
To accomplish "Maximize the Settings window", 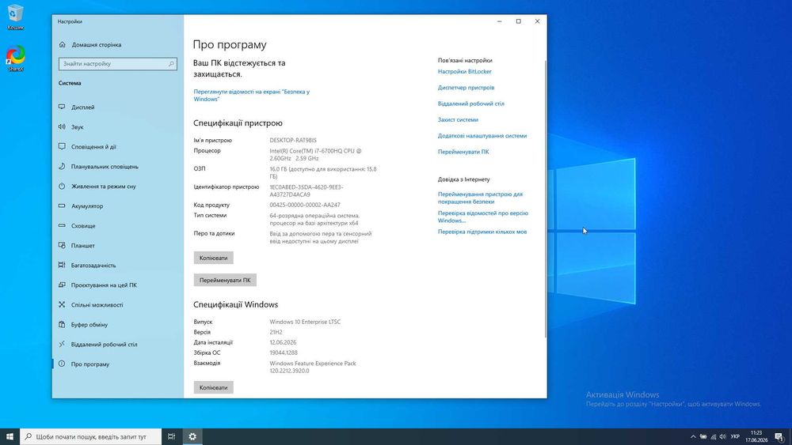I will tap(518, 21).
